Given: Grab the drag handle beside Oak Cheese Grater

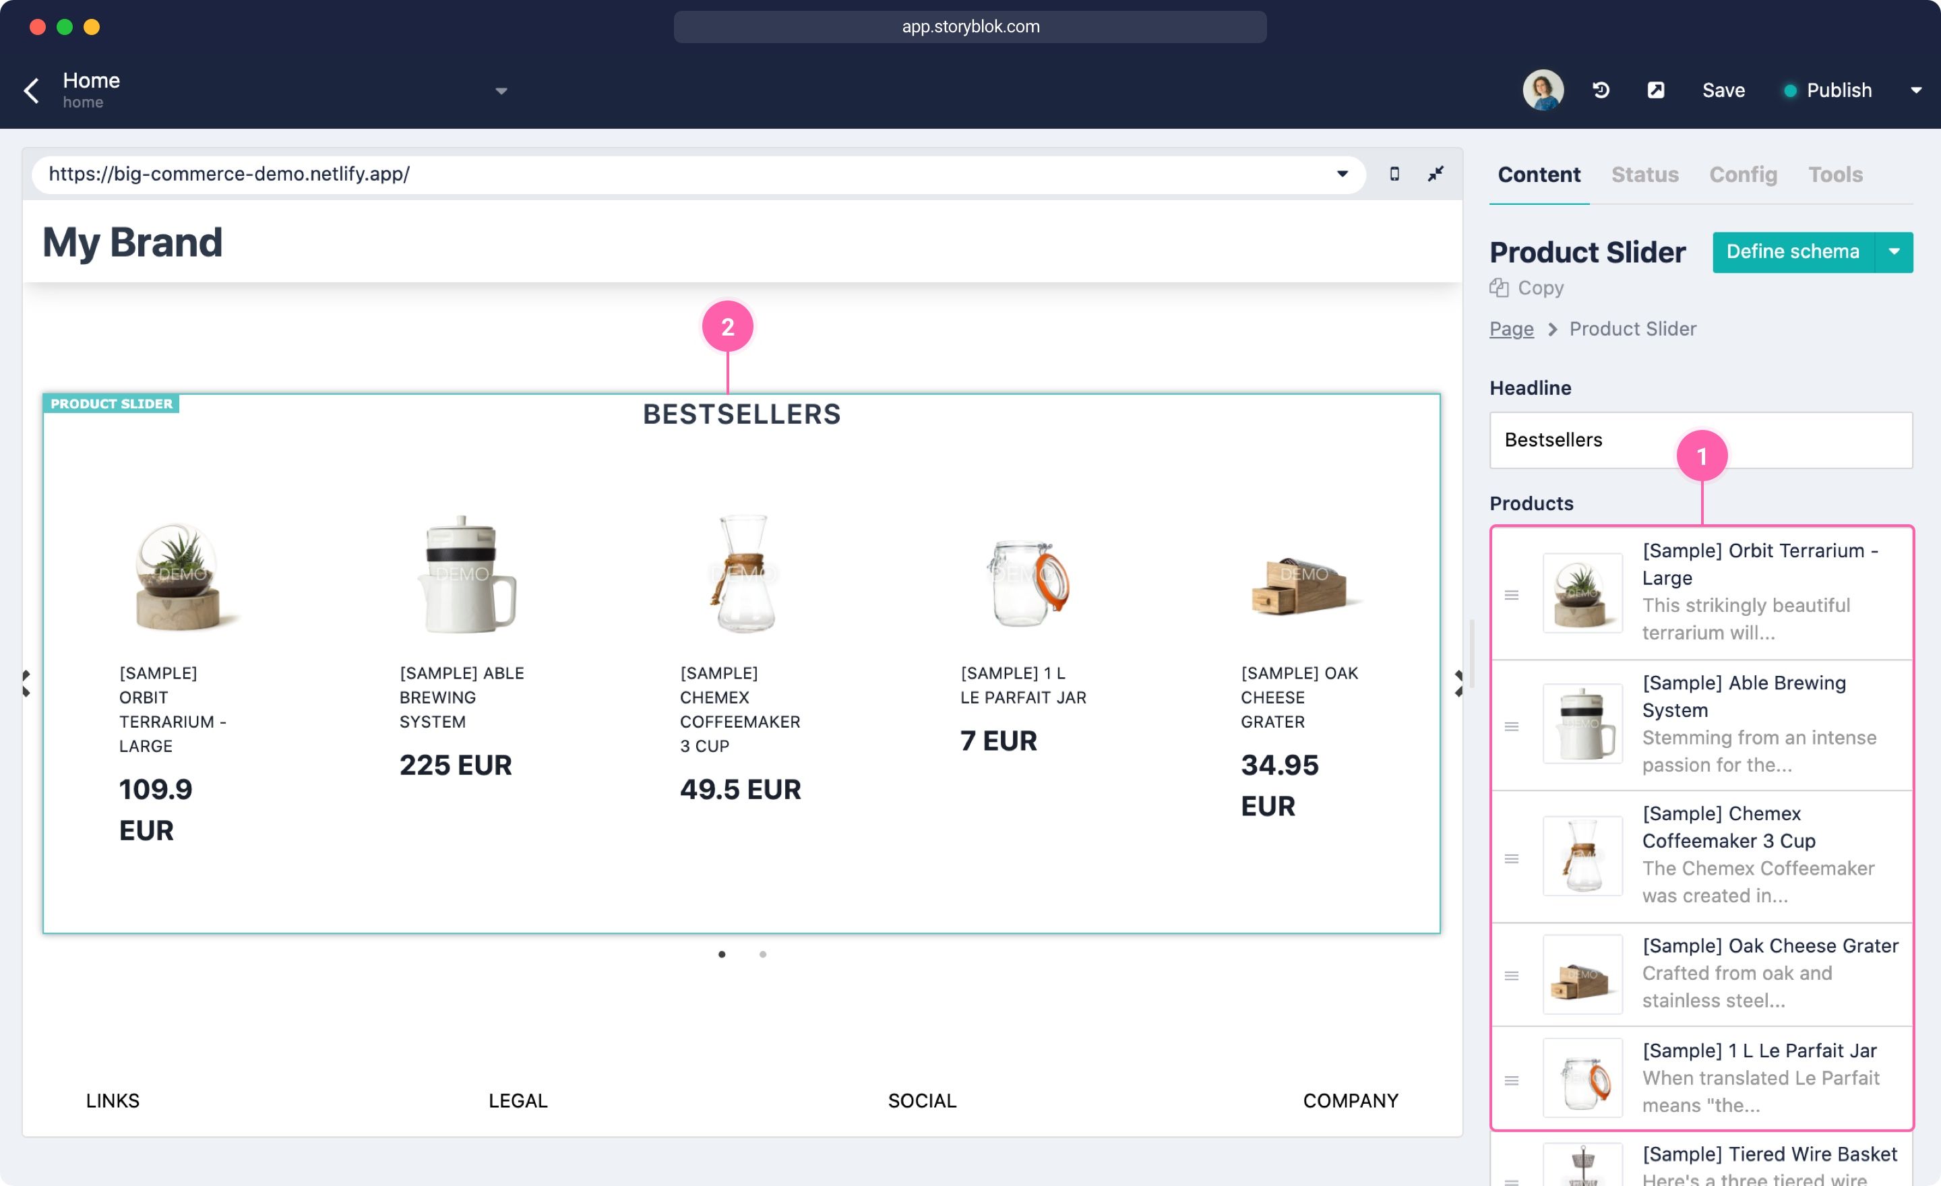Looking at the screenshot, I should [1513, 975].
